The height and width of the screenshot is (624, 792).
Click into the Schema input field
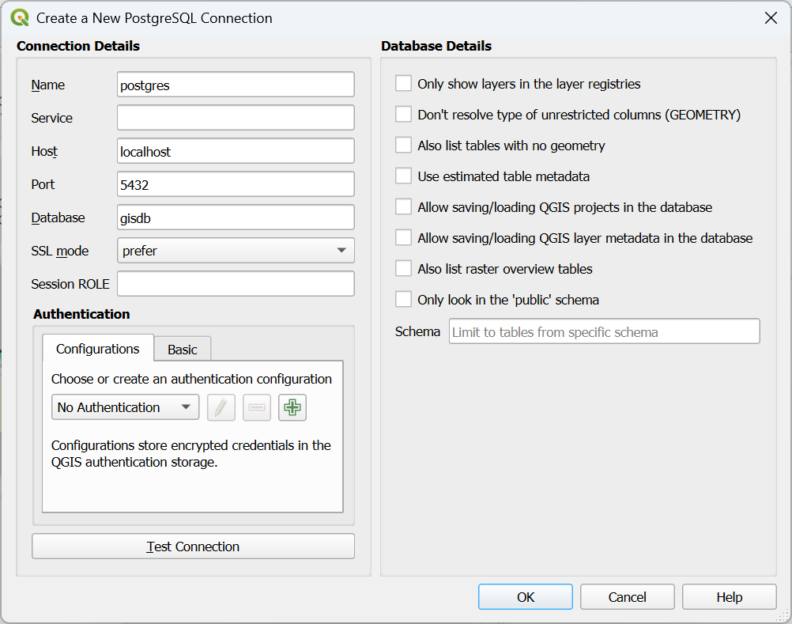(x=604, y=332)
